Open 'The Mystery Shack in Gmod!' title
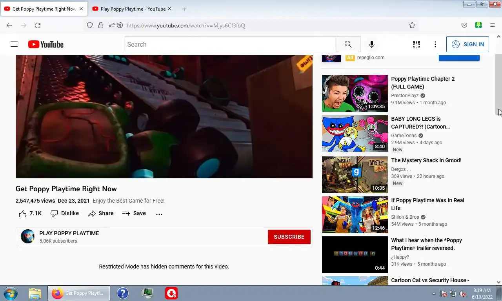The image size is (502, 301). [x=426, y=160]
